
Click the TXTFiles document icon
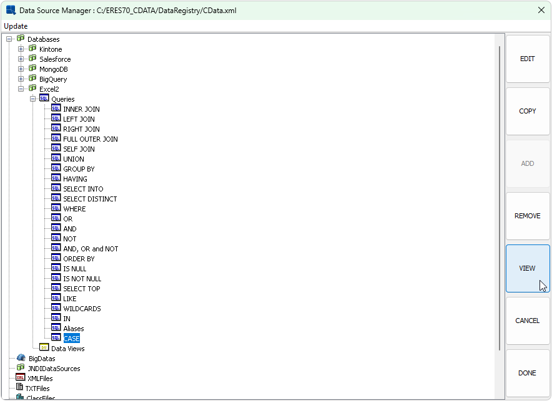click(19, 388)
